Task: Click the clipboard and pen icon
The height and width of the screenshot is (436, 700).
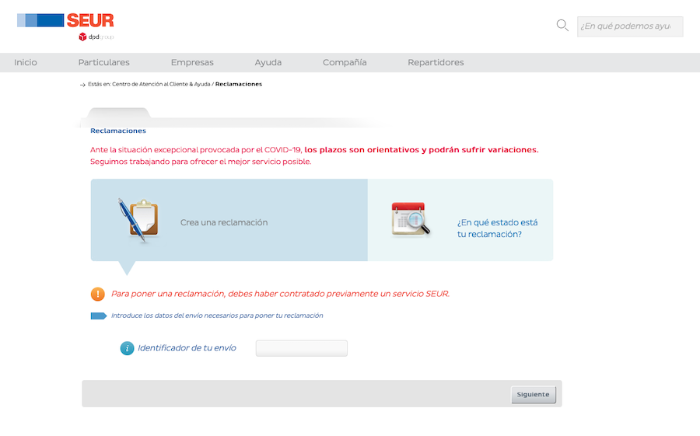Action: (138, 220)
